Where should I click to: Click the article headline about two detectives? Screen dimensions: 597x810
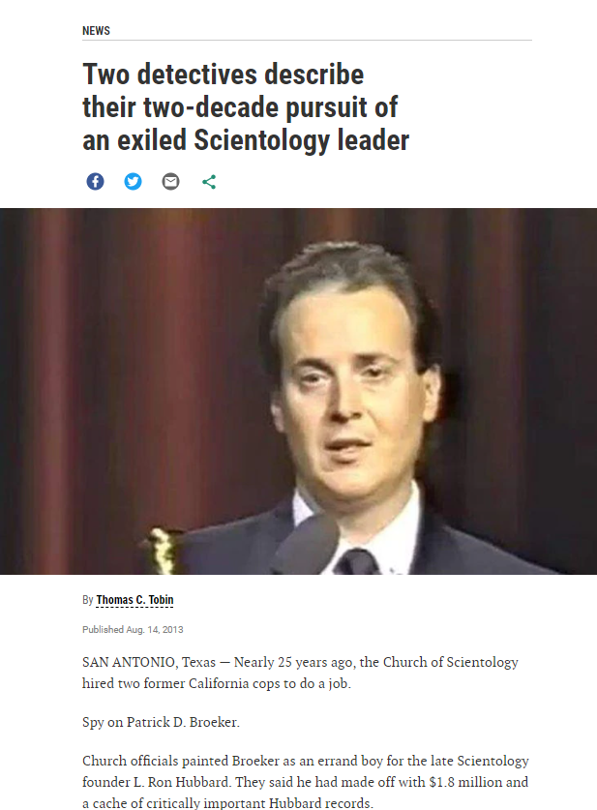246,106
